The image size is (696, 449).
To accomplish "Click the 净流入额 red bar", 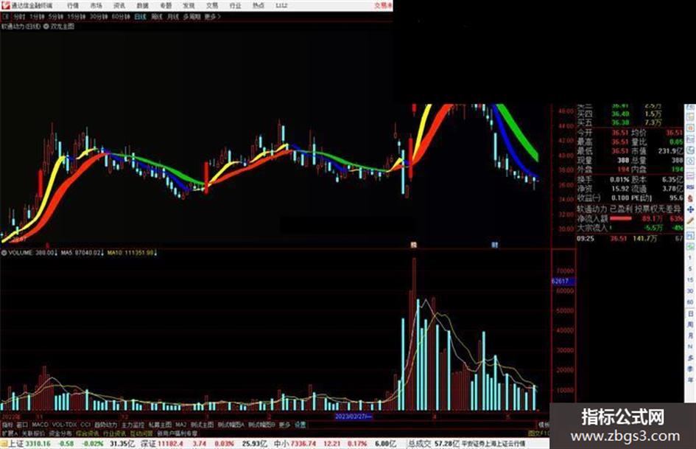I will pos(621,218).
